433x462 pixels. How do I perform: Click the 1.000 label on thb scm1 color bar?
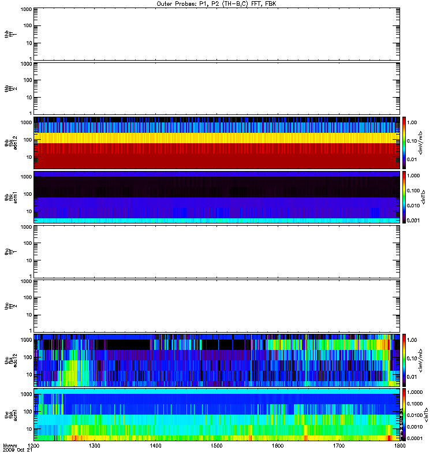[413, 176]
